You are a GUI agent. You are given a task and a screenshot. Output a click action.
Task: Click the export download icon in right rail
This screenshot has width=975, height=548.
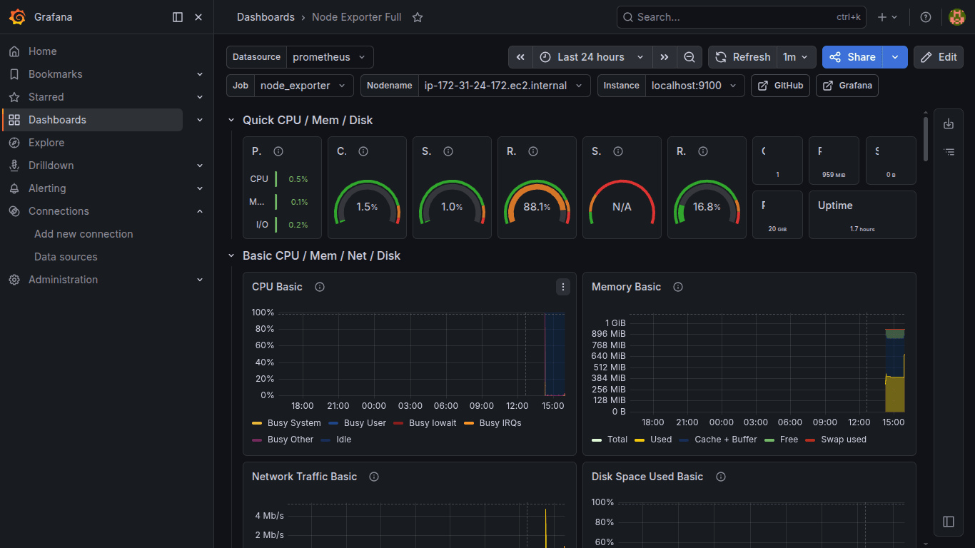pos(949,123)
